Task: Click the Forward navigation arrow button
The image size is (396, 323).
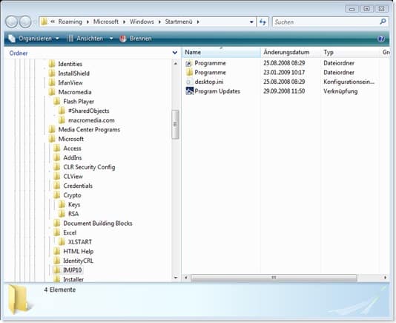Action: 25,22
